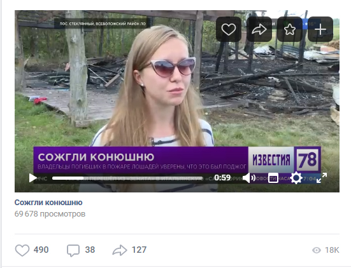Mute the video sound with the speaker icon
Image resolution: width=351 pixels, height=268 pixels.
(x=249, y=178)
